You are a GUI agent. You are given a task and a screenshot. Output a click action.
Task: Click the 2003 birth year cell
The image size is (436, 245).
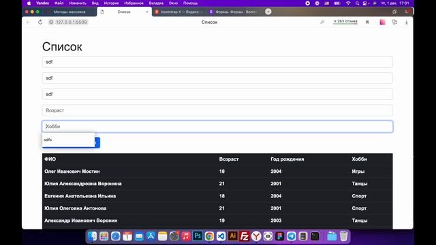click(x=276, y=220)
